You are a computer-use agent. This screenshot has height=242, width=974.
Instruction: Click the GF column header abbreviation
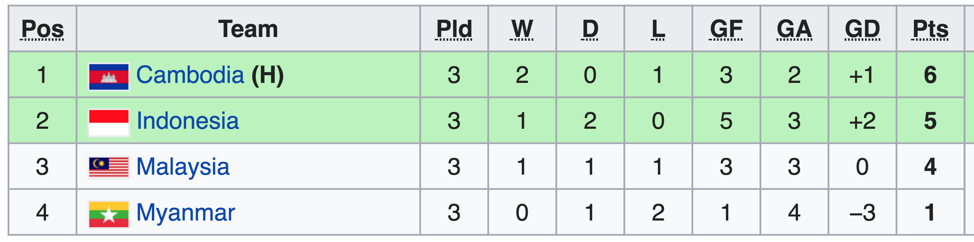pyautogui.click(x=726, y=29)
